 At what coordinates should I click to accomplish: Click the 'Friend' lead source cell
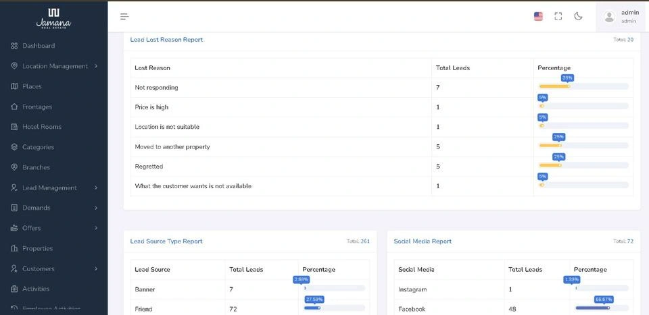click(x=143, y=309)
